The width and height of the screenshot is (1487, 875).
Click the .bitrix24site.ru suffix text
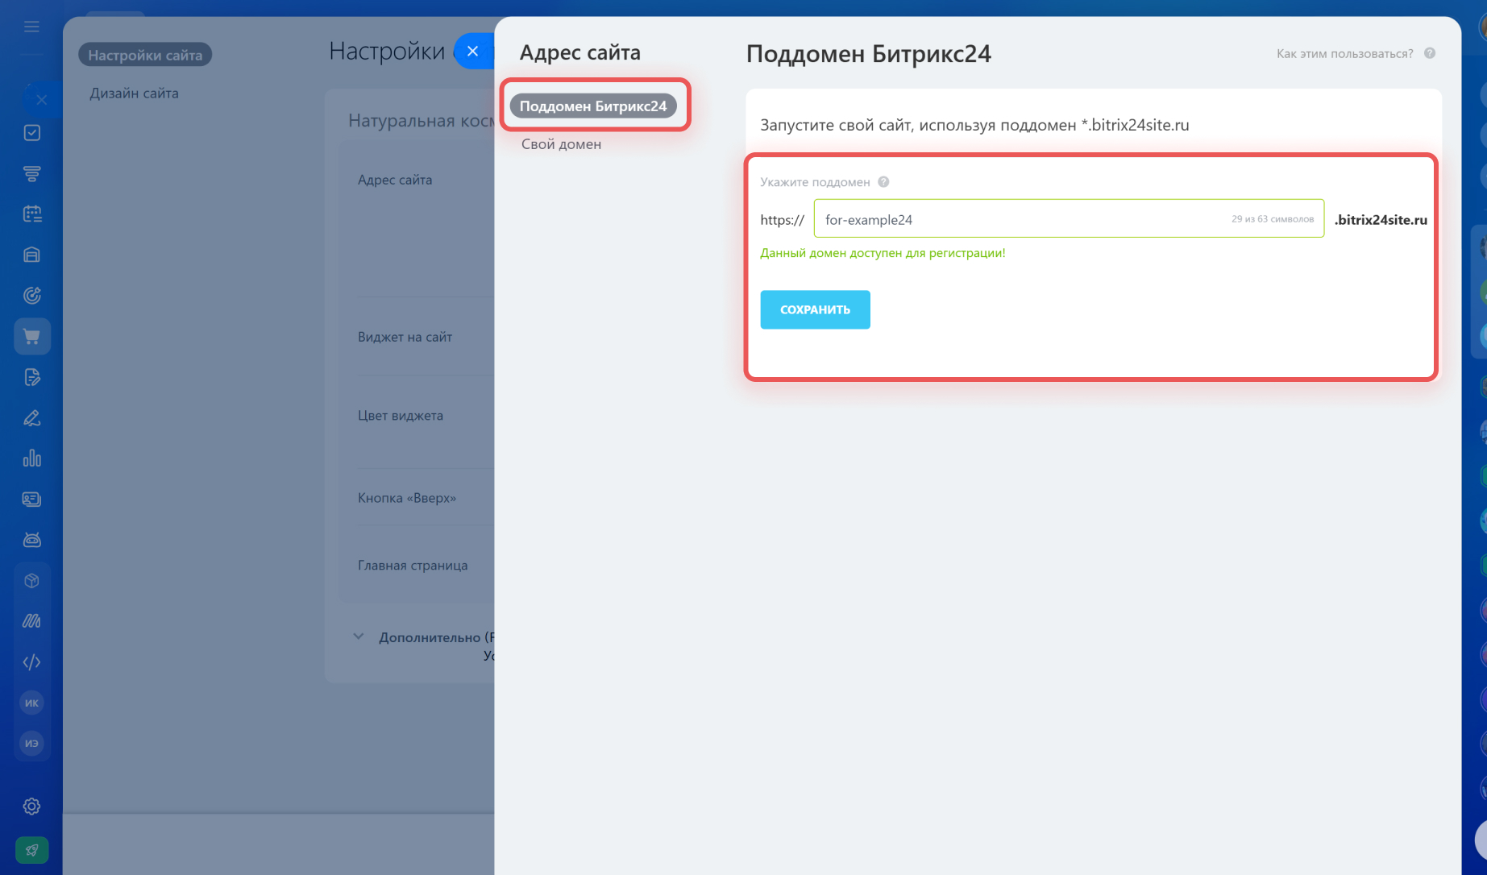1381,219
